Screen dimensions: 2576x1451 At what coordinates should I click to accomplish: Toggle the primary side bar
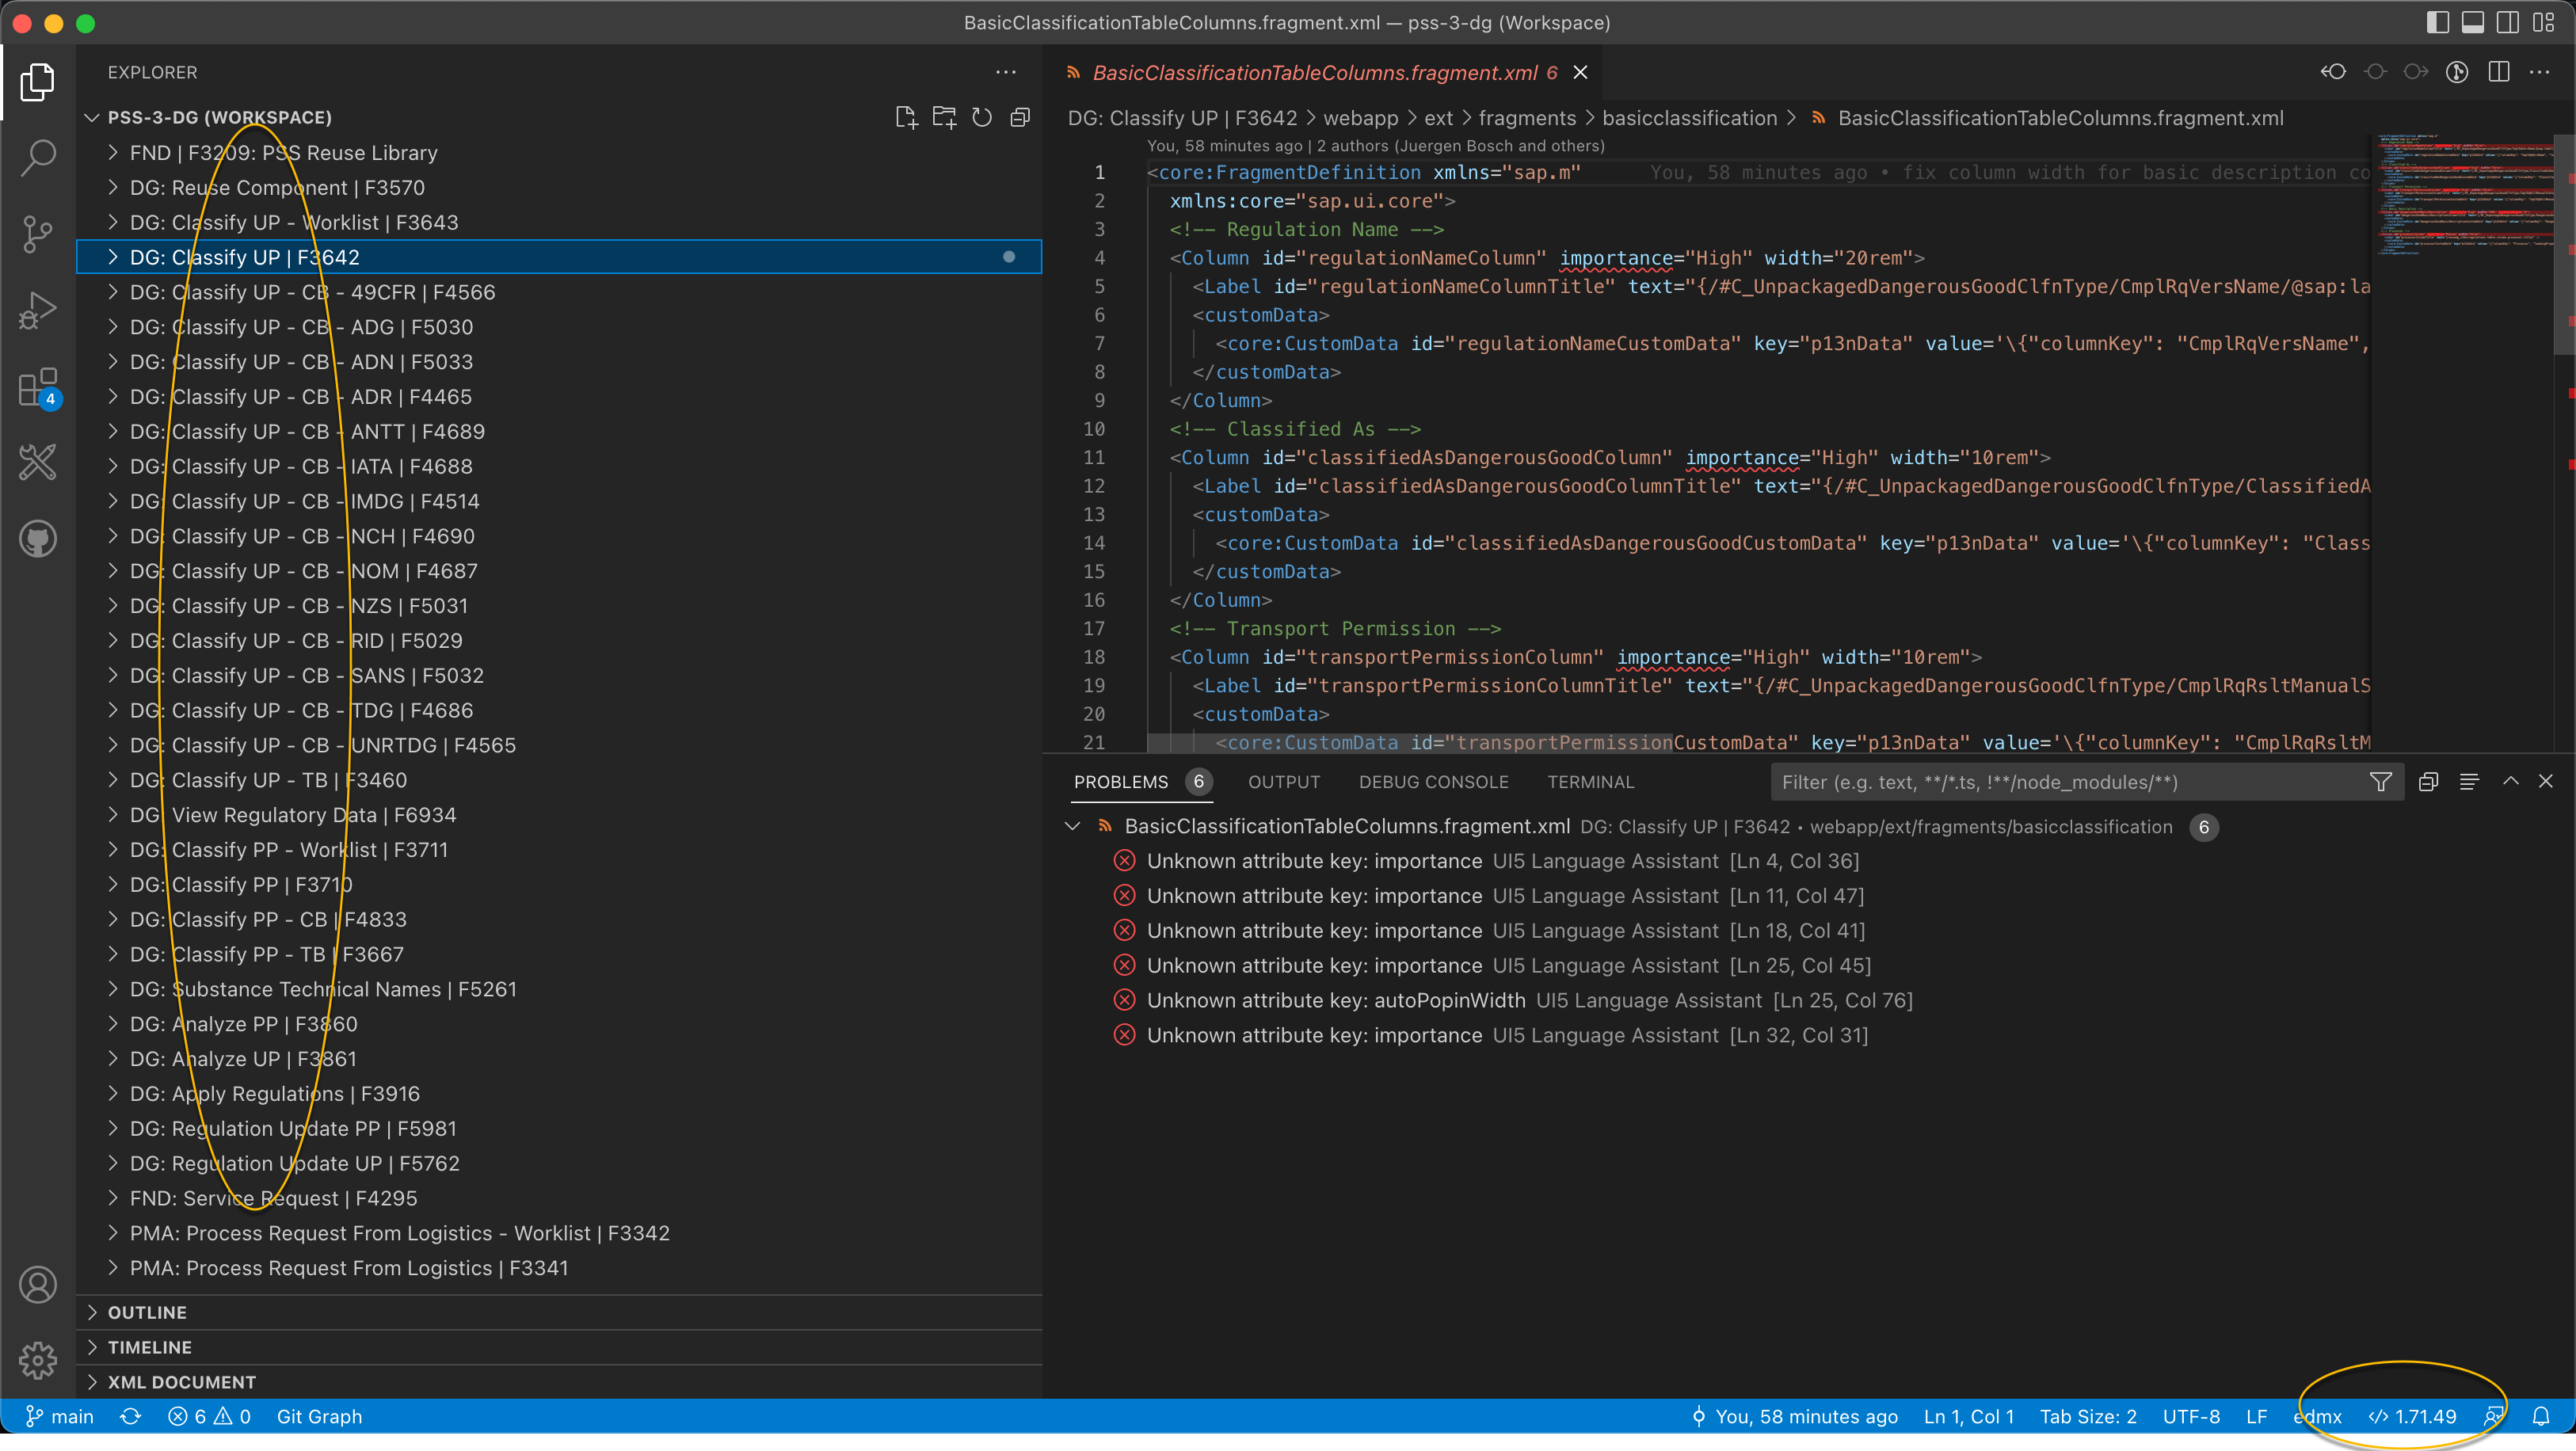[x=2438, y=22]
